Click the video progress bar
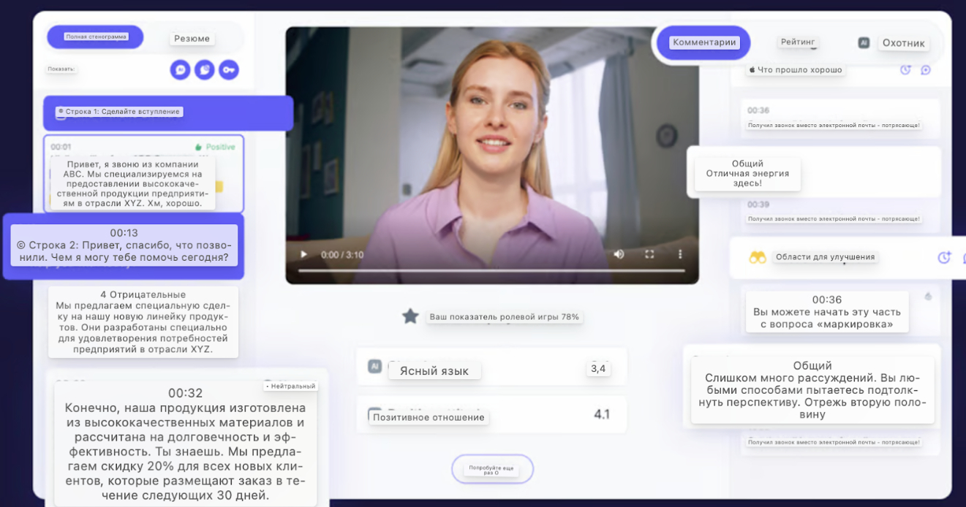Viewport: 966px width, 507px height. pos(491,271)
